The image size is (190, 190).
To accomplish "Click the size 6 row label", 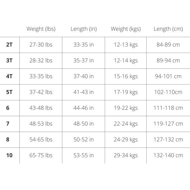I will [8, 108].
